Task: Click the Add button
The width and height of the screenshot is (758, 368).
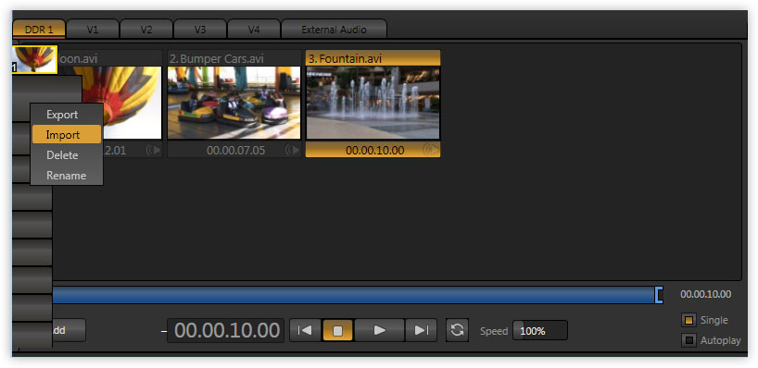Action: pos(69,330)
